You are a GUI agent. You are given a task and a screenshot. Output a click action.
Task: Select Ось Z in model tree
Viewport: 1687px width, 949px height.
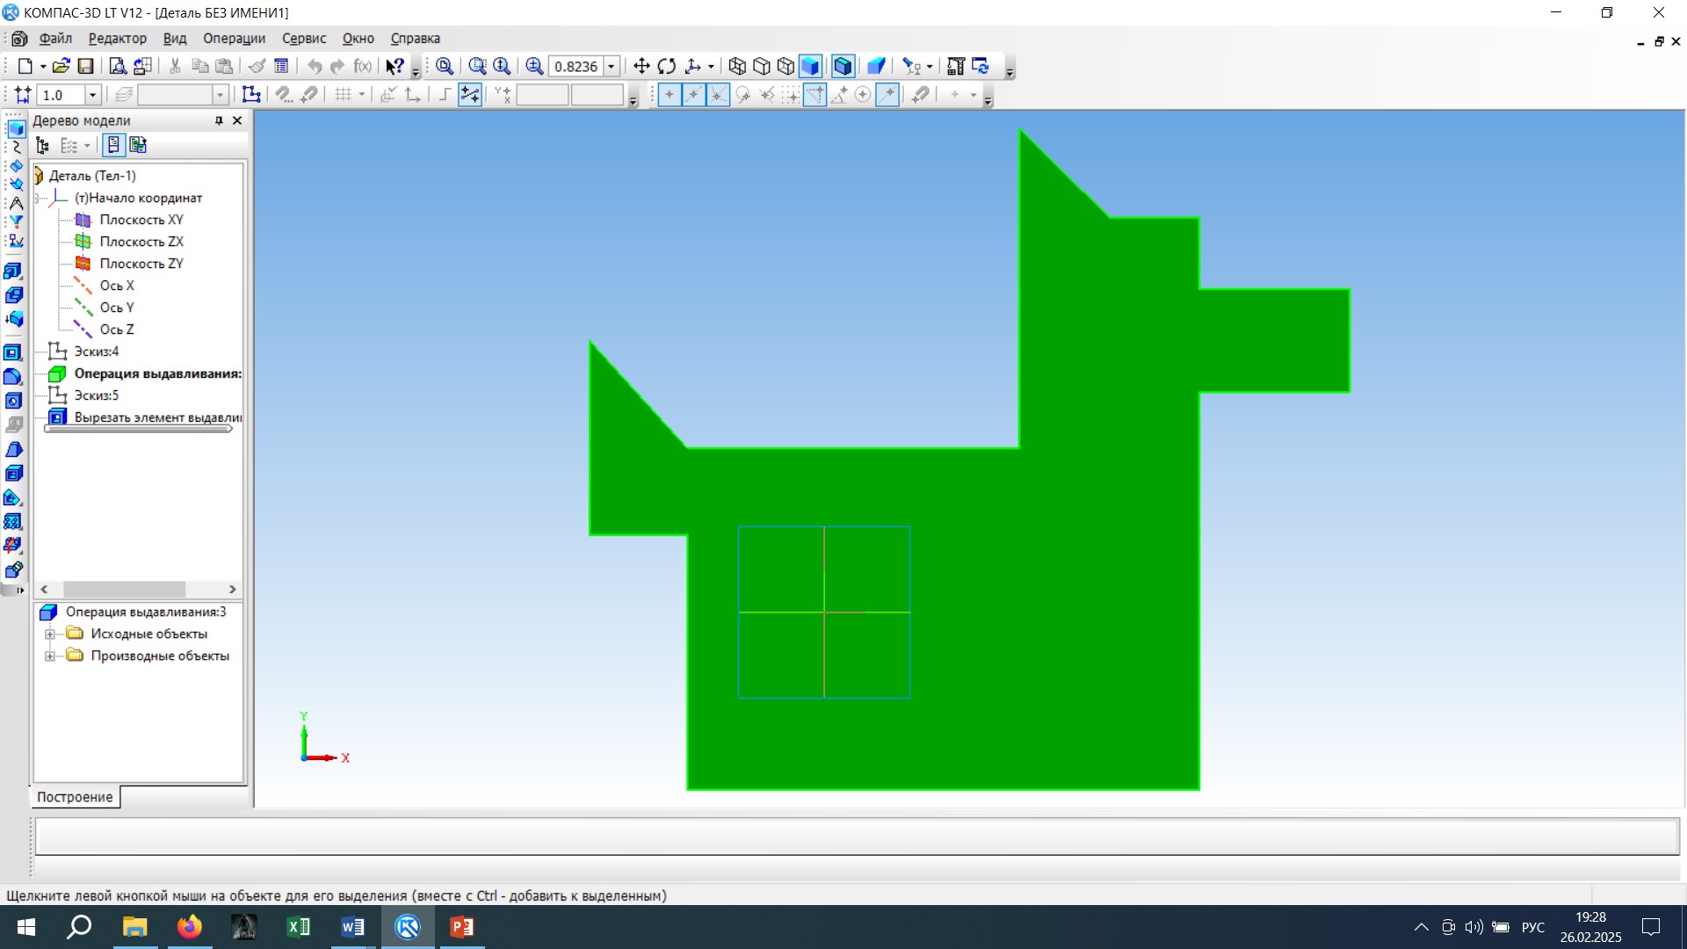[117, 330]
